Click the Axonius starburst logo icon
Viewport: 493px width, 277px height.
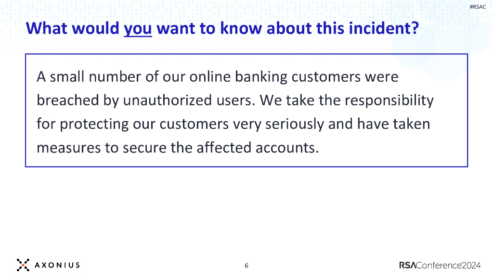click(23, 264)
